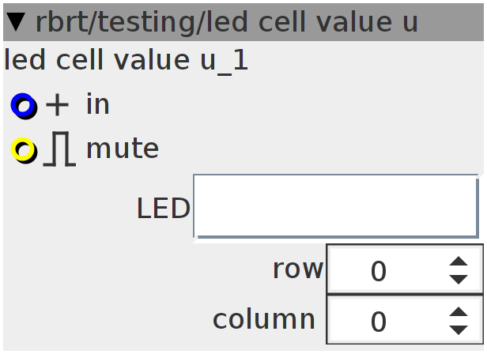The image size is (487, 354).
Task: Click the pulse waveform icon beside 'mute'
Action: click(x=59, y=149)
